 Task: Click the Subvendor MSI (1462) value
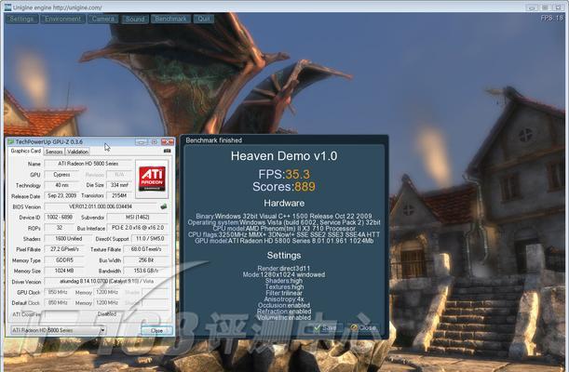(x=138, y=218)
